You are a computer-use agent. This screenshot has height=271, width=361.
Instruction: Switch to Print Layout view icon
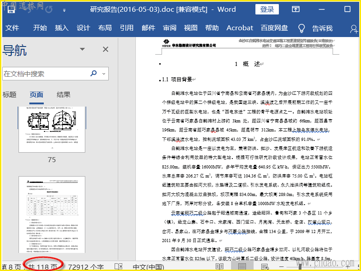tap(242, 266)
